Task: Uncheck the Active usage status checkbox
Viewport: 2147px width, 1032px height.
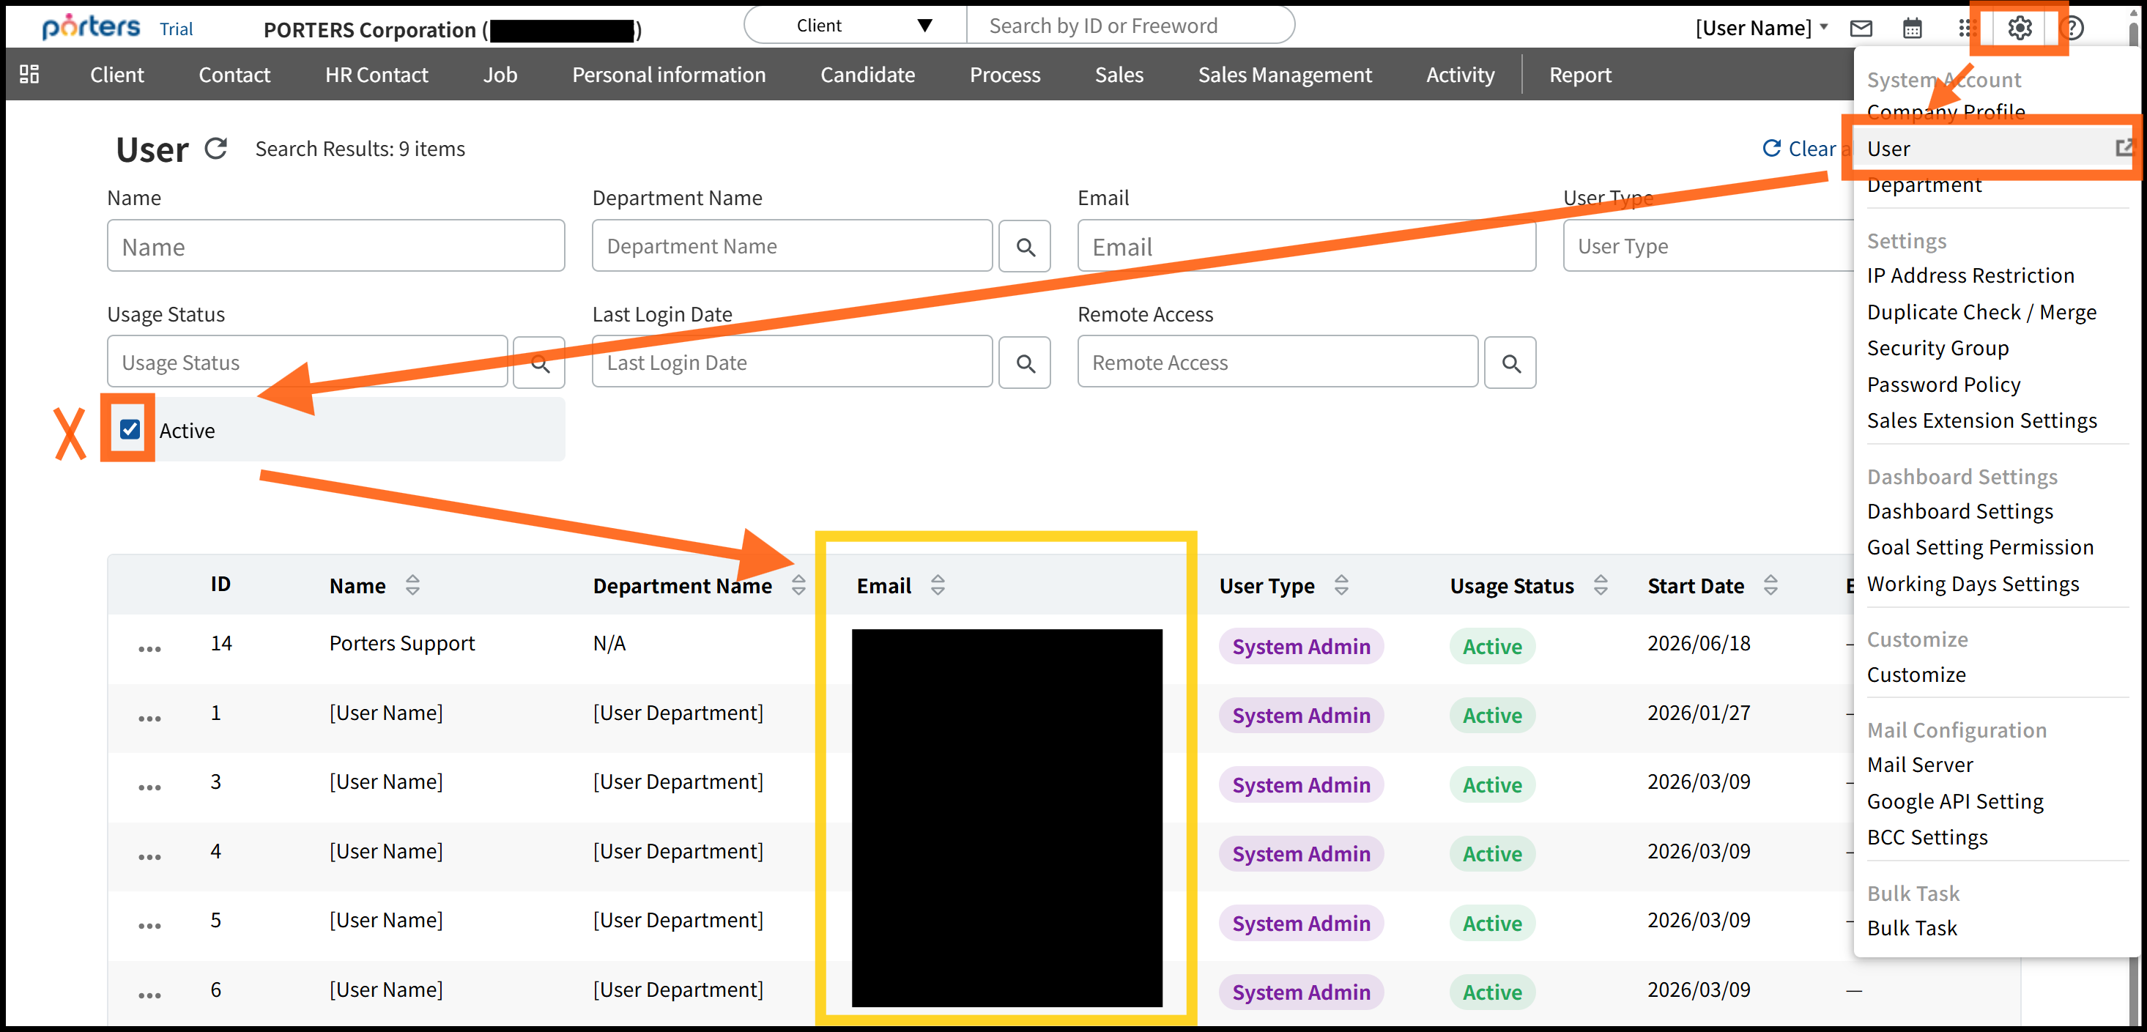Action: pyautogui.click(x=130, y=429)
